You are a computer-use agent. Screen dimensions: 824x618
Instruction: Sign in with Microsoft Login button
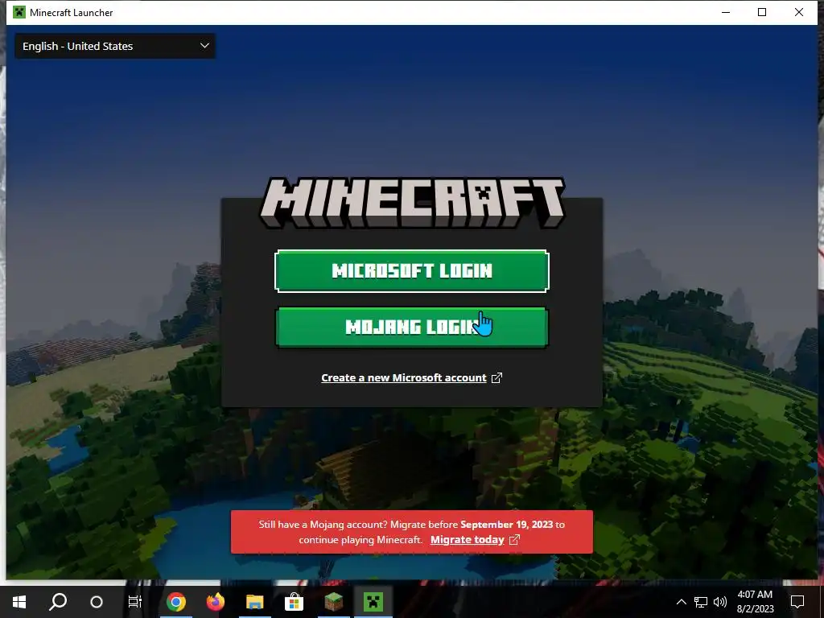[411, 270]
